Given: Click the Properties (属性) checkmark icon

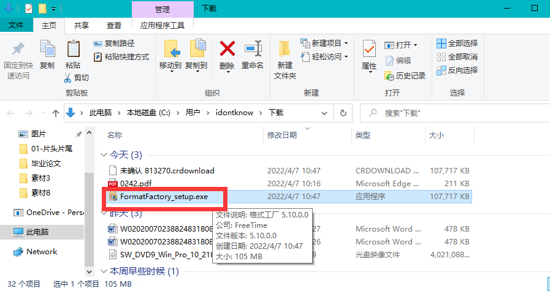Looking at the screenshot, I should point(369,50).
